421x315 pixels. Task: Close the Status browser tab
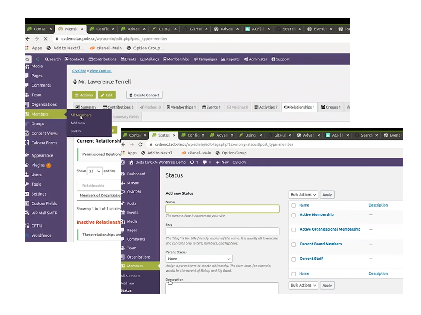pos(174,135)
